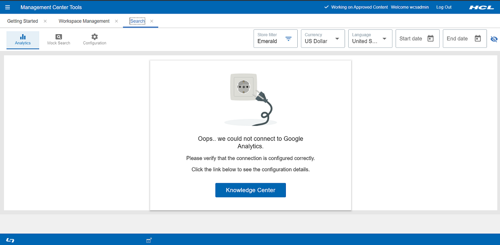The image size is (500, 245).
Task: Open the Analytics bar chart view
Action: pos(23,40)
